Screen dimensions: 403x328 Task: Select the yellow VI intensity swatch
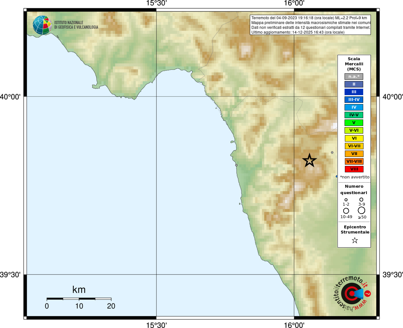354,138
